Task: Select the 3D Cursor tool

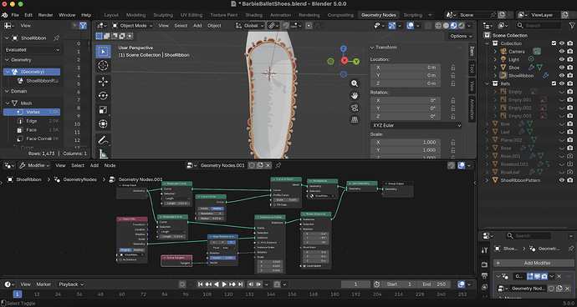Action: [103, 66]
